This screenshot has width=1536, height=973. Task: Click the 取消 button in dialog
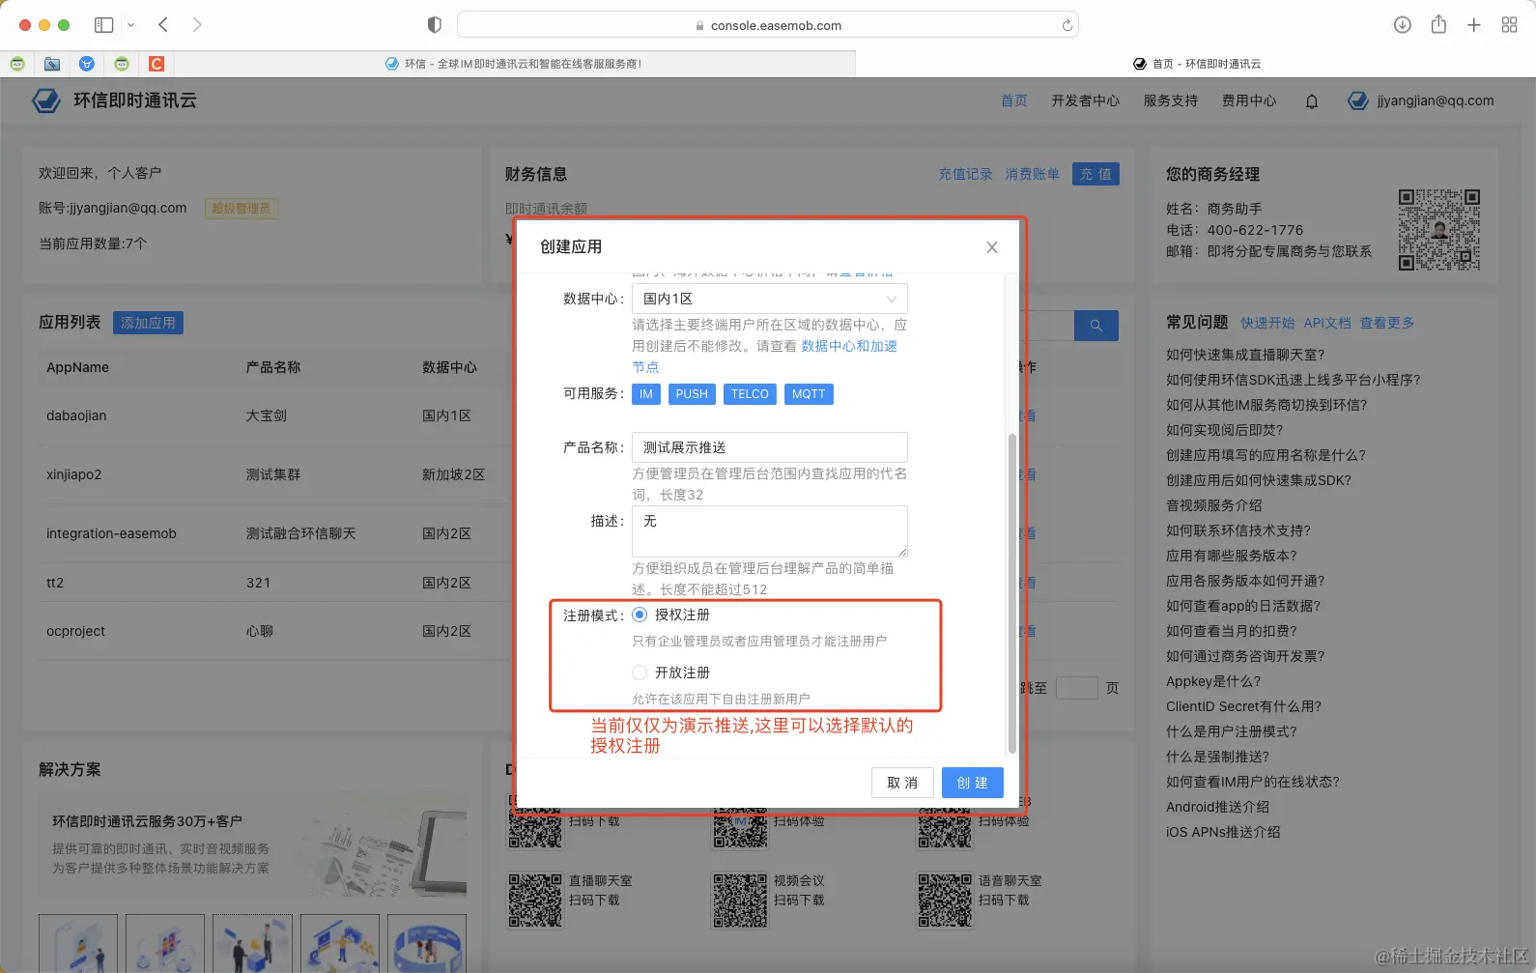click(902, 783)
